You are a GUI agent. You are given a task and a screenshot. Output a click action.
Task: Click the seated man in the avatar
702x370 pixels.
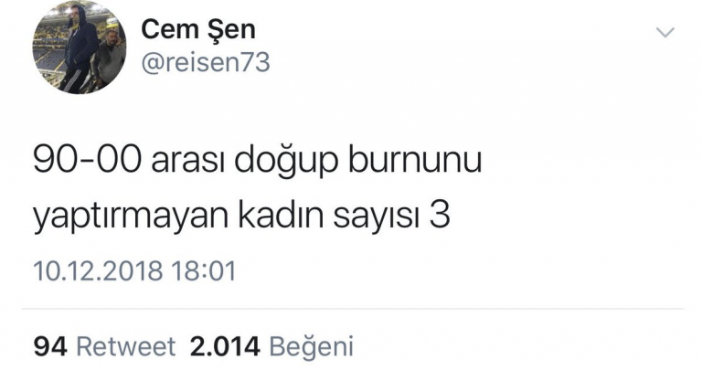tap(109, 60)
